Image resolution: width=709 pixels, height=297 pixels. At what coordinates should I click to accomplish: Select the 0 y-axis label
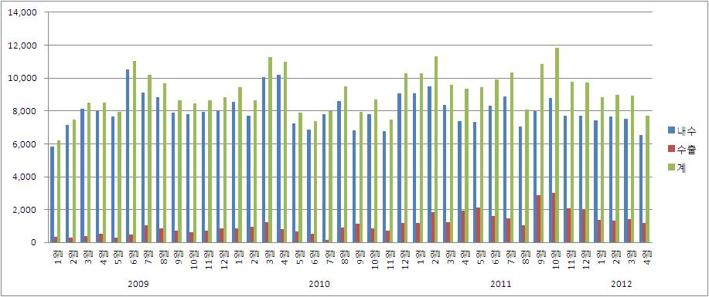click(x=33, y=243)
